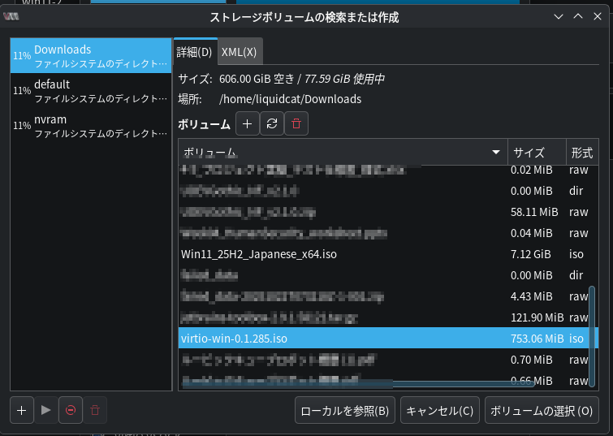The image size is (613, 436).
Task: Click the add volume plus button
Action: [x=247, y=123]
